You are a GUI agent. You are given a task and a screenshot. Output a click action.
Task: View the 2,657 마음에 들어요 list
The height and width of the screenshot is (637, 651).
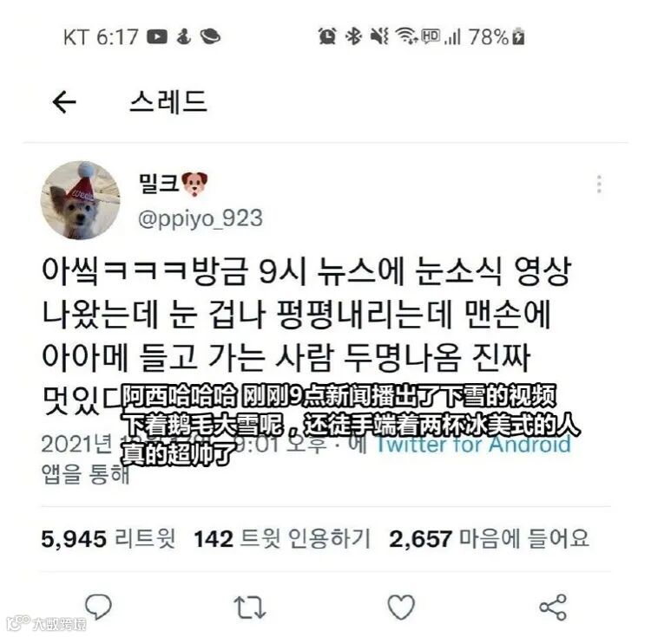pos(489,539)
